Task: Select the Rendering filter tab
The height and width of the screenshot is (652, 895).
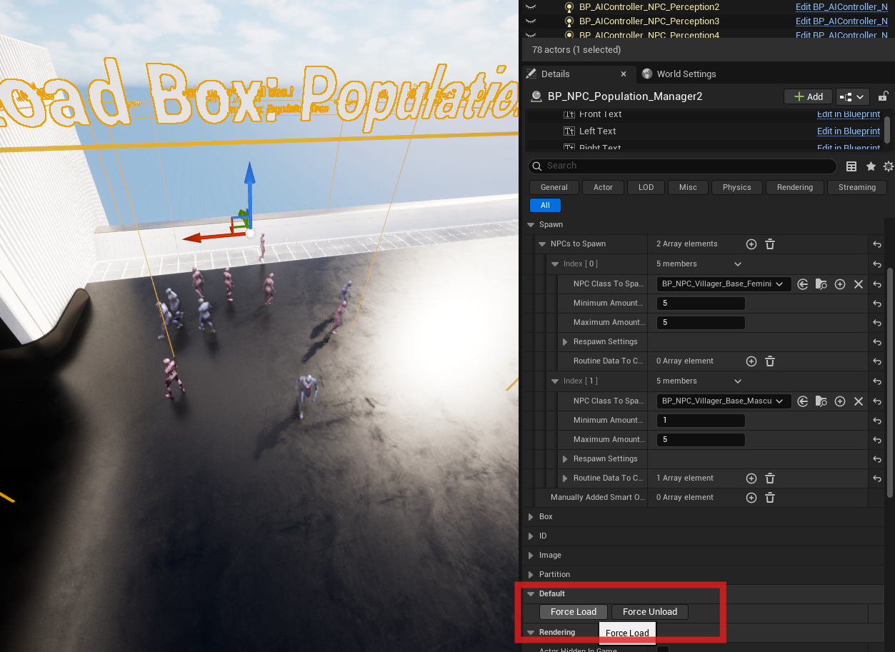Action: click(794, 187)
